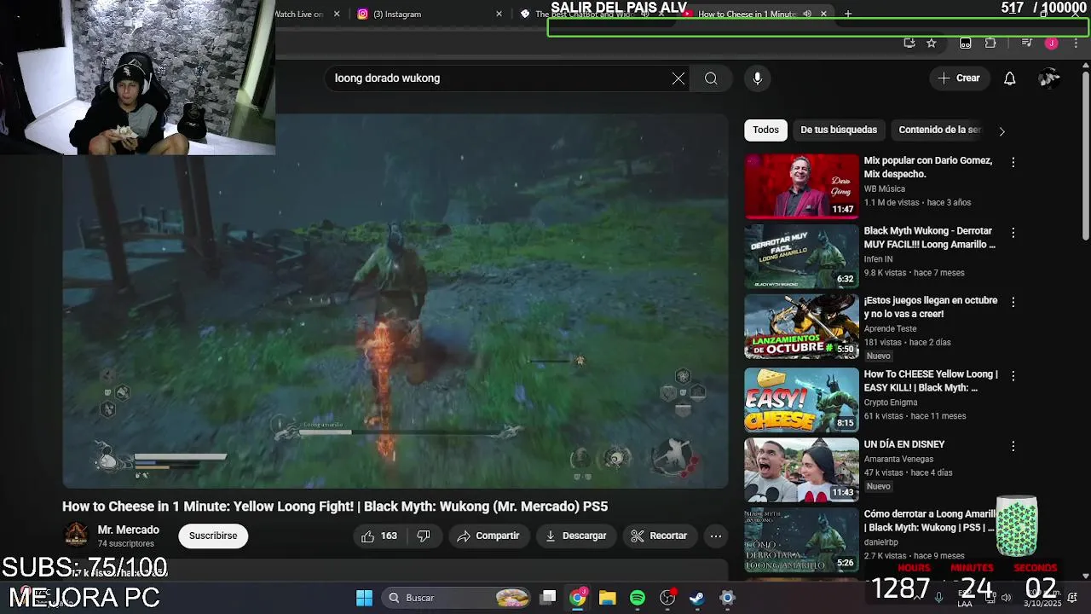Open Settings gear on the taskbar
Image resolution: width=1091 pixels, height=614 pixels.
pyautogui.click(x=727, y=598)
